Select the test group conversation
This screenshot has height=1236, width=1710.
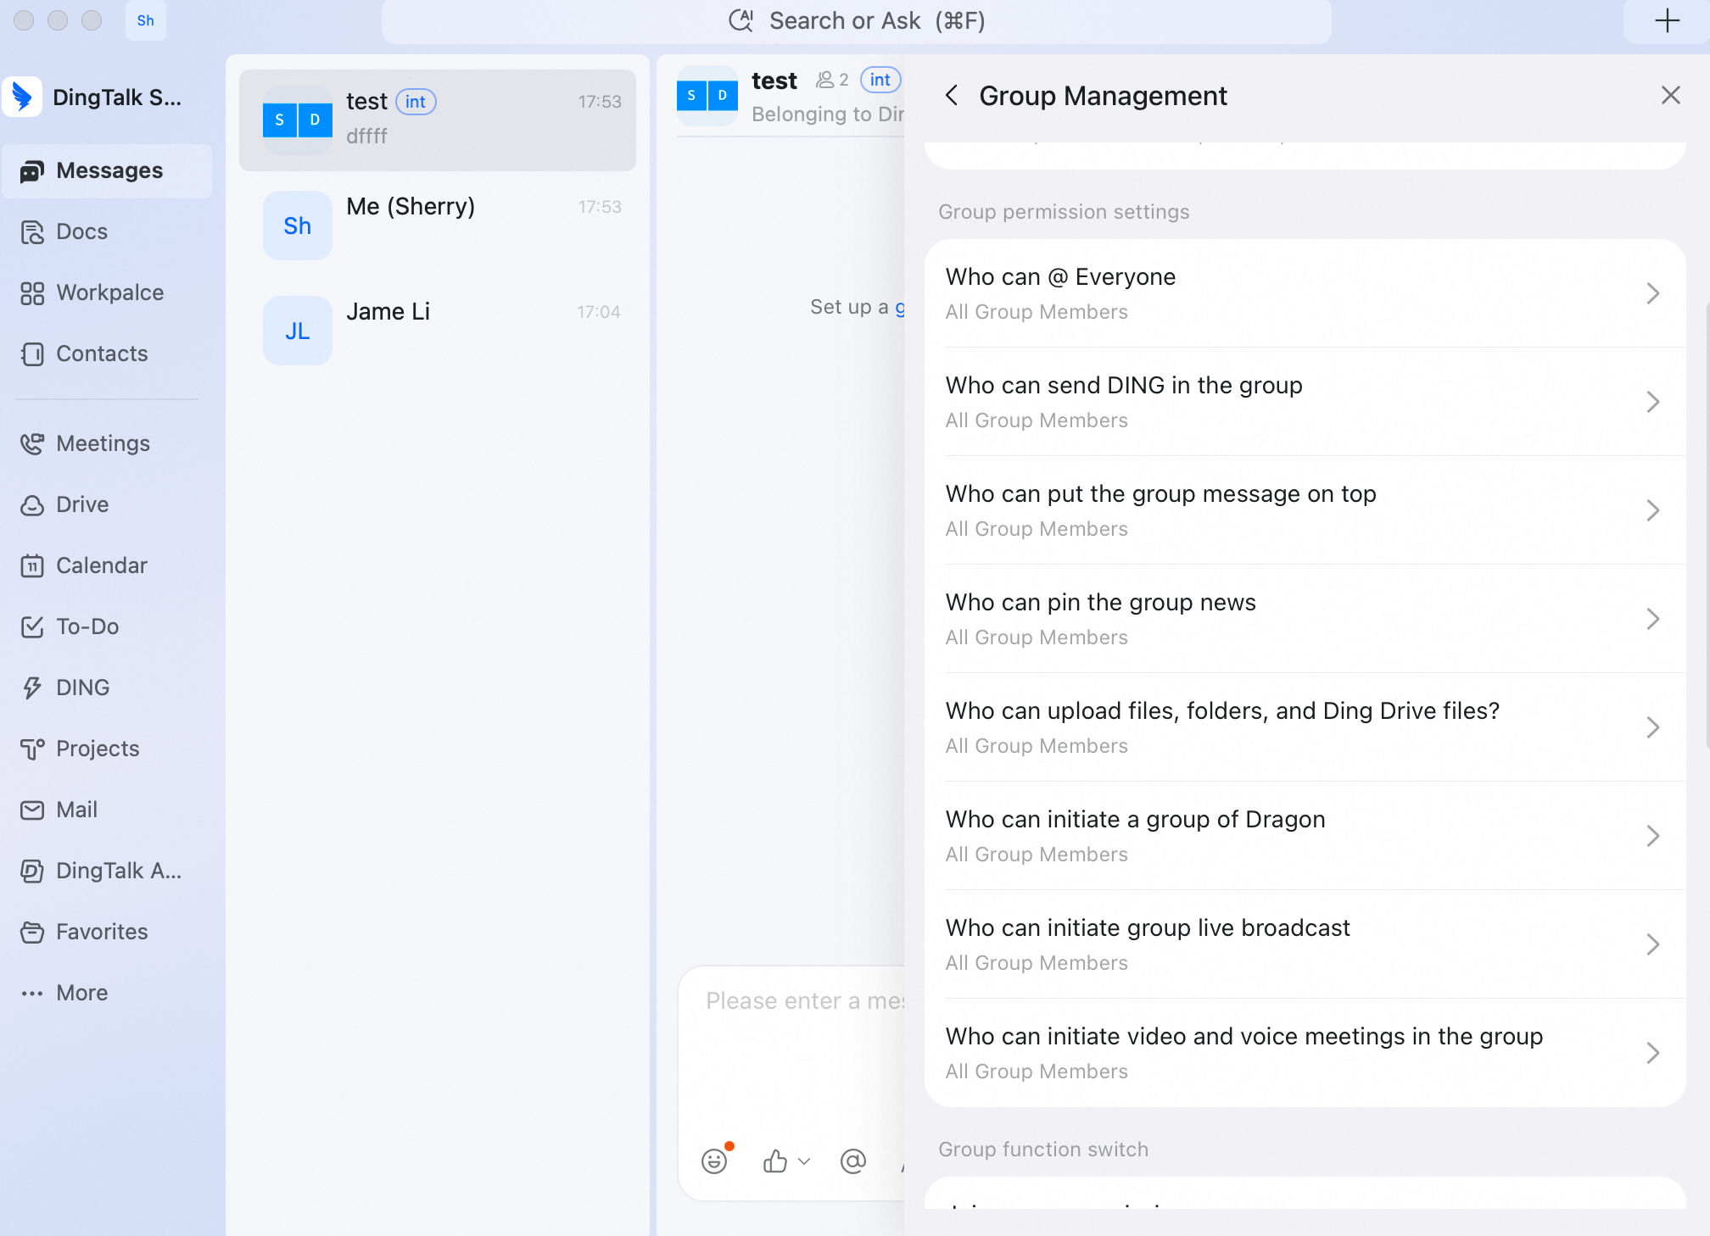(438, 120)
